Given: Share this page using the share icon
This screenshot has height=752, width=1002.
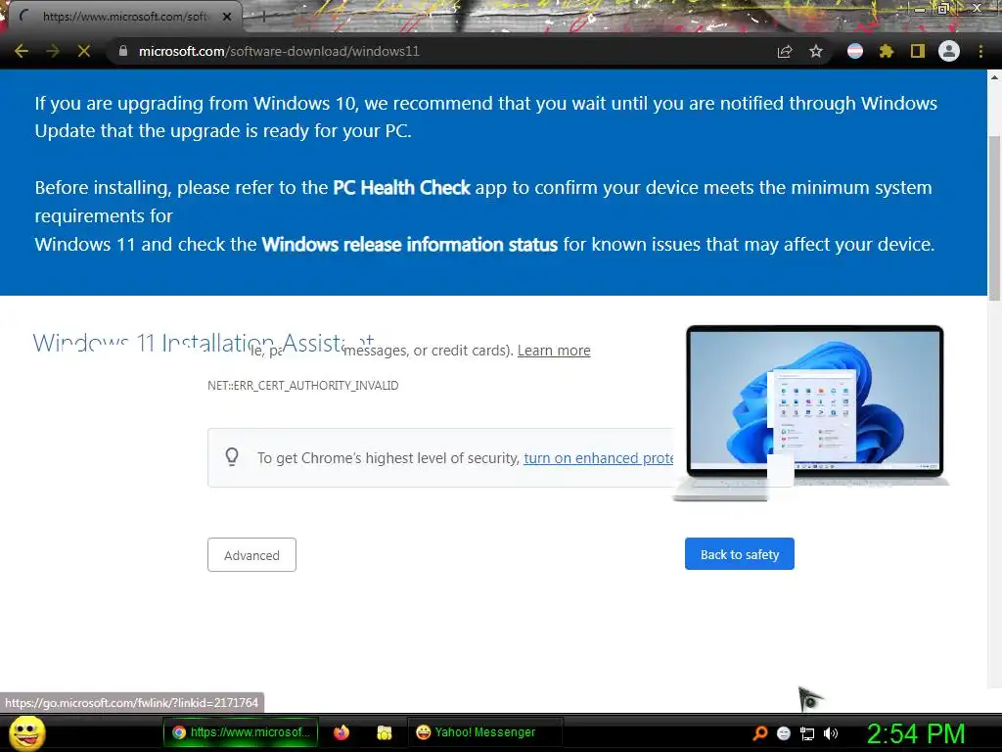Looking at the screenshot, I should (785, 52).
